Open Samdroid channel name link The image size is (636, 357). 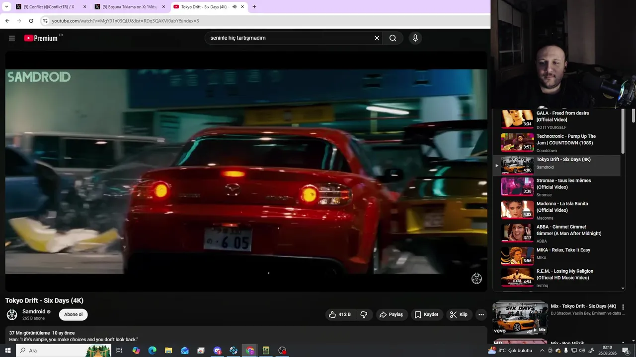tap(34, 311)
